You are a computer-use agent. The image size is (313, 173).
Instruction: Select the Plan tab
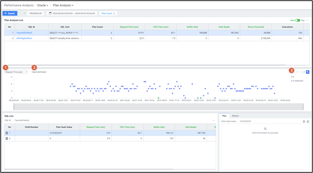[224, 116]
